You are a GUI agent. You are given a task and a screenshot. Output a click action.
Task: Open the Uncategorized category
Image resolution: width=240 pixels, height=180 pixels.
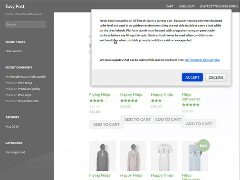15,152
